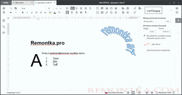This screenshot has width=182, height=95.
Task: Open paragraph settings in right sidebar
Action: pos(178,21)
